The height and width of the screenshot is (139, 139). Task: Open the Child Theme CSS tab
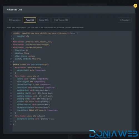[61, 20]
